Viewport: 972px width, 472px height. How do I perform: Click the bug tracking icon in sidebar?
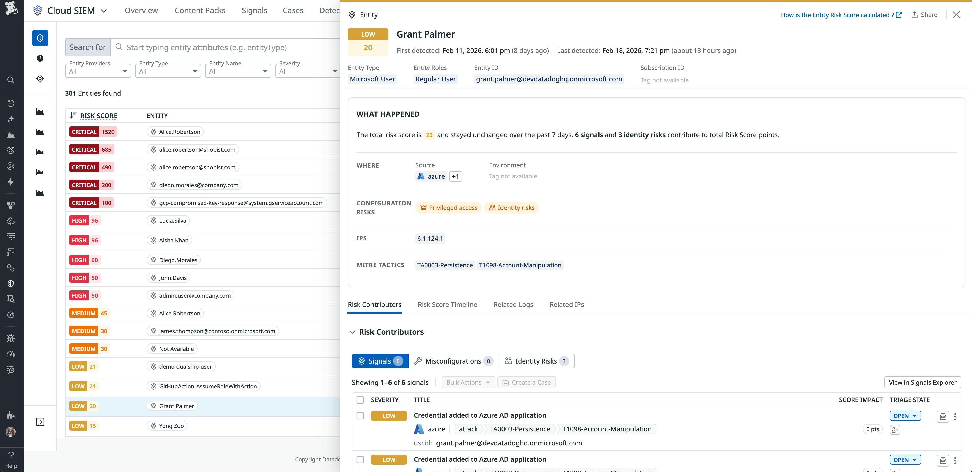(x=11, y=338)
